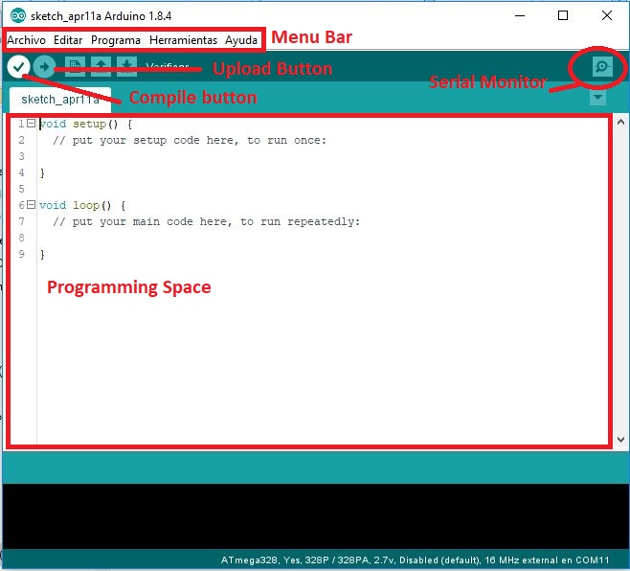The image size is (630, 571).
Task: Click the editor scrollbar up arrow
Action: (620, 123)
